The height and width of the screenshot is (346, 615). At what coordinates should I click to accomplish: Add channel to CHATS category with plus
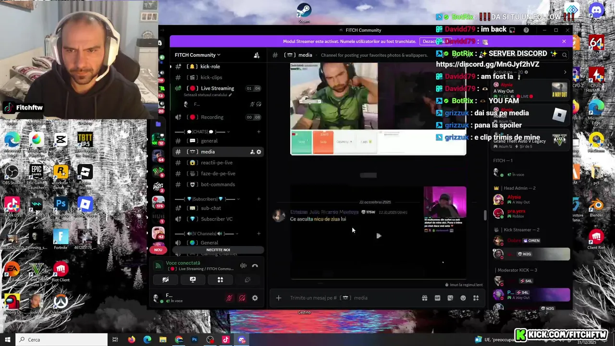click(x=259, y=132)
